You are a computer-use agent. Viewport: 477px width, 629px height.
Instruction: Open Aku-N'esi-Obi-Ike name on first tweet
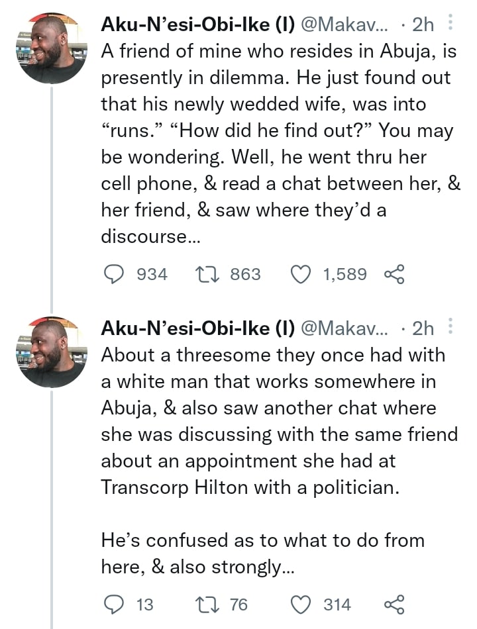[197, 25]
